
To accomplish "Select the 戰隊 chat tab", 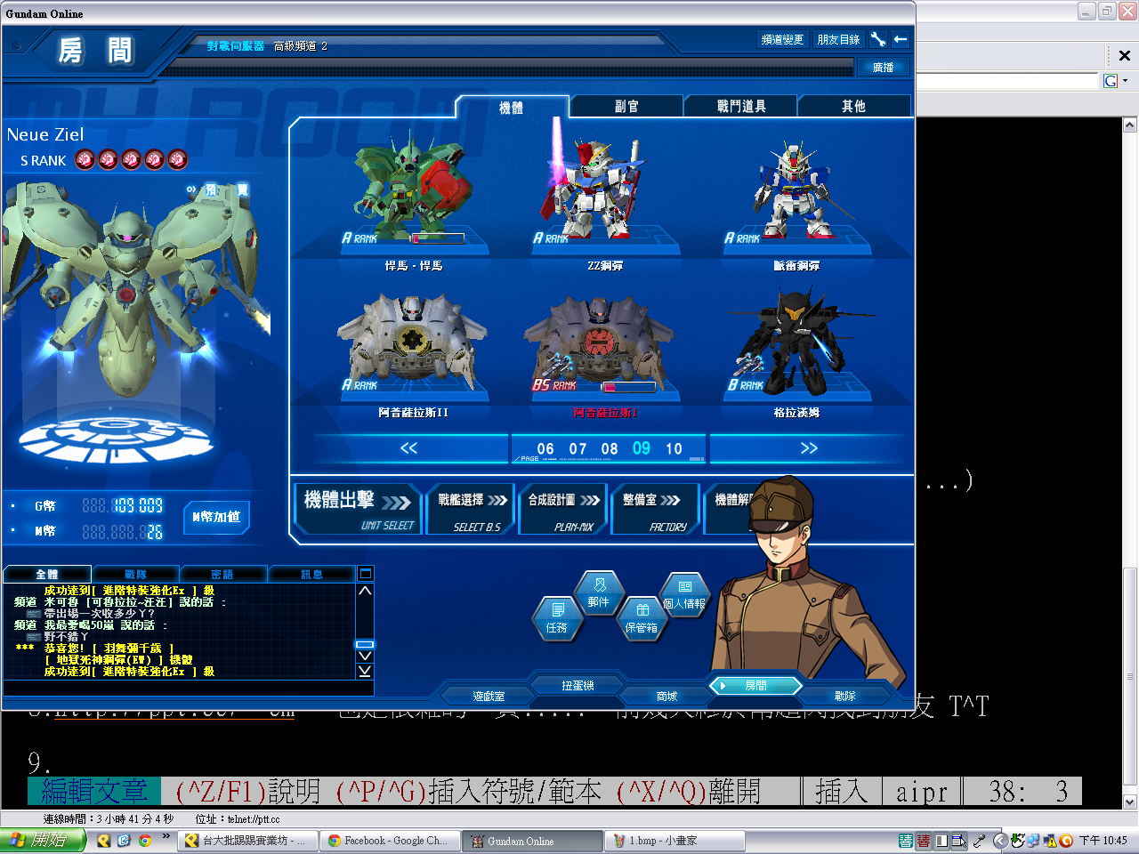I will pos(136,575).
